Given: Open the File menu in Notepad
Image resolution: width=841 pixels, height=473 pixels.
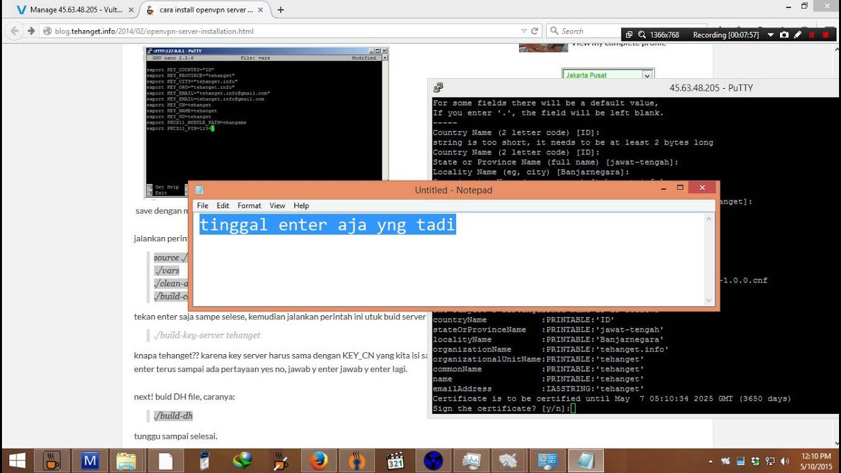Looking at the screenshot, I should (x=202, y=206).
